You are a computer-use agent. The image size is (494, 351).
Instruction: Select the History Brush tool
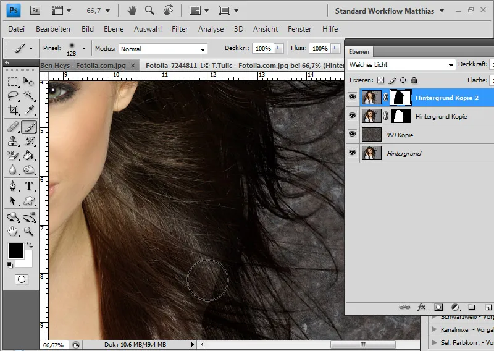coord(28,142)
